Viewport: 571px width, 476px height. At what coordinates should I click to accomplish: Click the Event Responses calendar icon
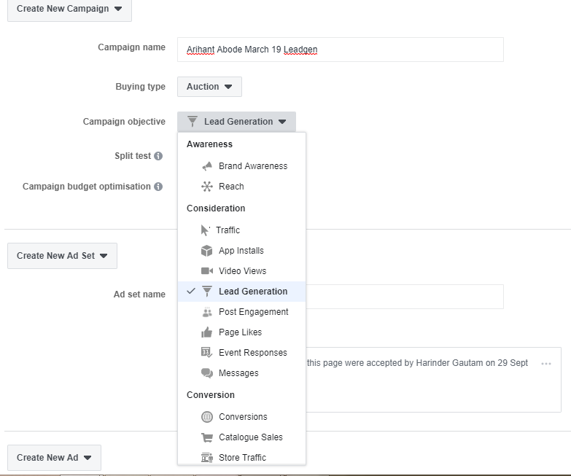coord(207,353)
